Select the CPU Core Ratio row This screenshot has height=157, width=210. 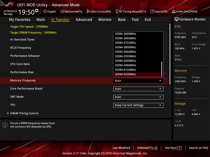pyautogui.click(x=20, y=64)
